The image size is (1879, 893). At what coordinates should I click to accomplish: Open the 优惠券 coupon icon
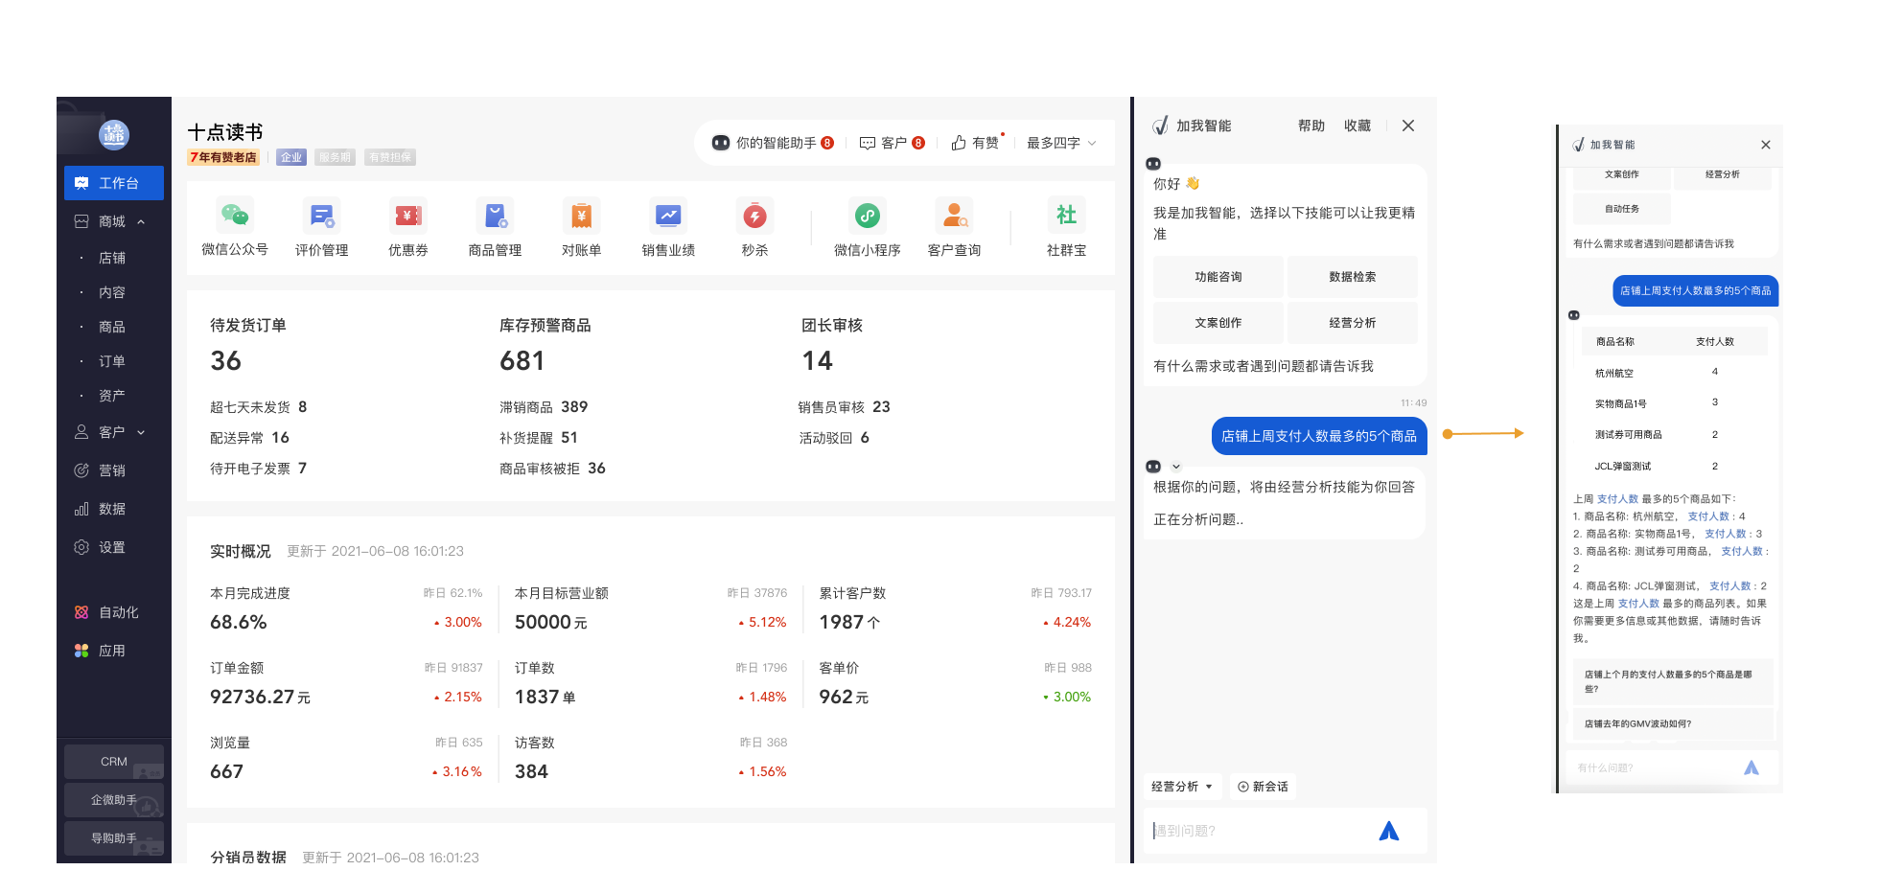[x=407, y=217]
